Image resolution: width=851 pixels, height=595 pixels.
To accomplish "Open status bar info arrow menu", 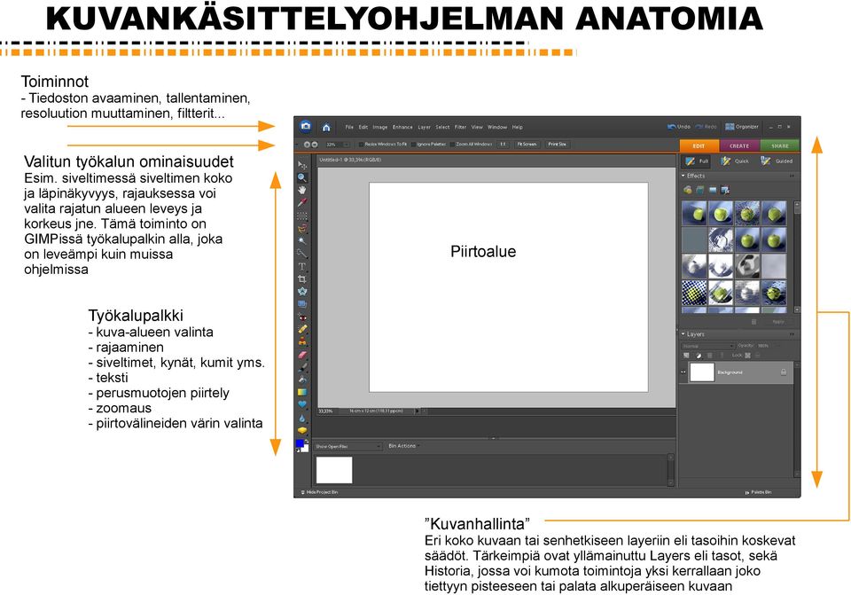I will (x=417, y=411).
